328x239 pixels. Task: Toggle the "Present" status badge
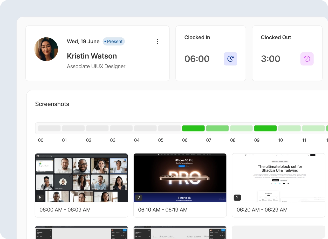coord(114,41)
